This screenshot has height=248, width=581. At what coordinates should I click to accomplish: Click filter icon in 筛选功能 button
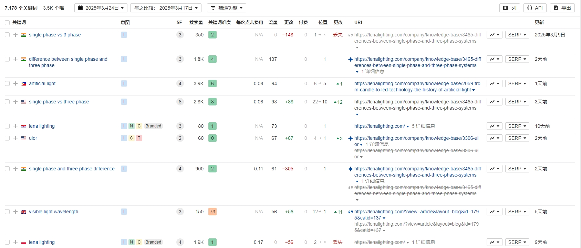tap(213, 8)
